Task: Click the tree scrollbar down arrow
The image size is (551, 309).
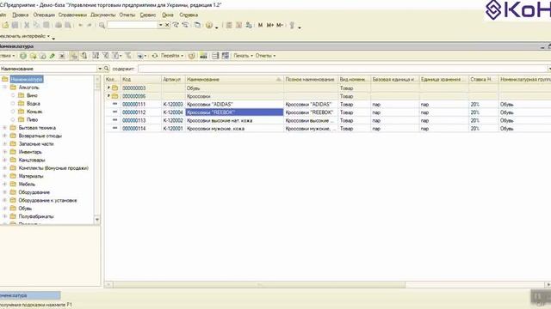Action: point(97,220)
